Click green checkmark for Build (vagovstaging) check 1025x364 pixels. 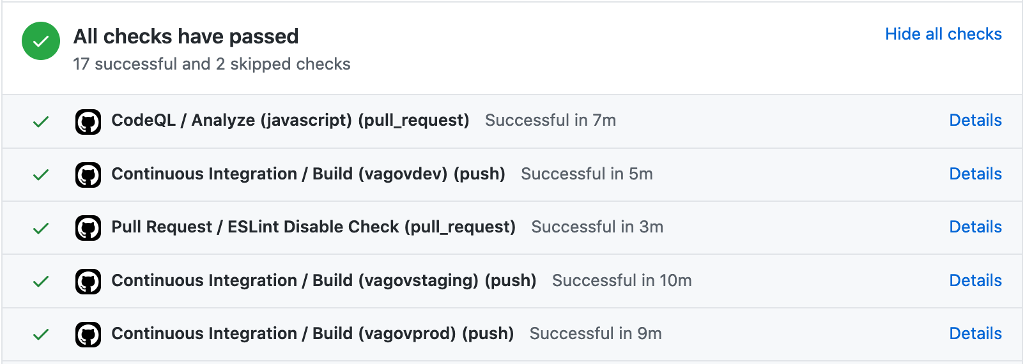tap(41, 281)
